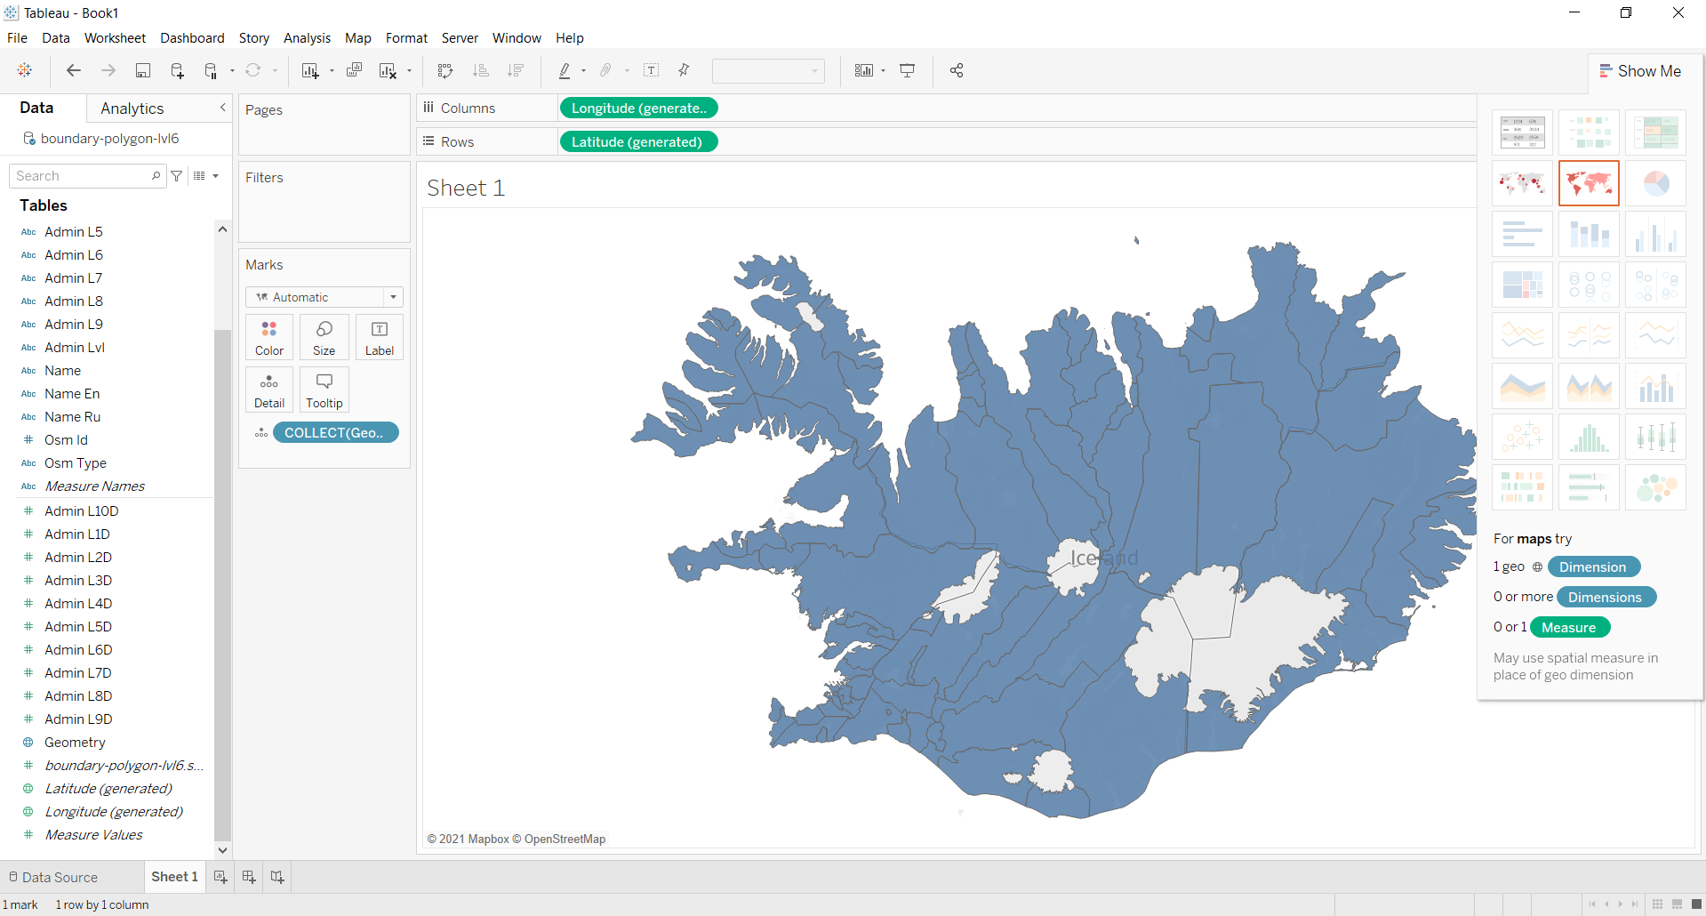The image size is (1706, 916).
Task: Click the Save workbook icon
Action: 142,71
